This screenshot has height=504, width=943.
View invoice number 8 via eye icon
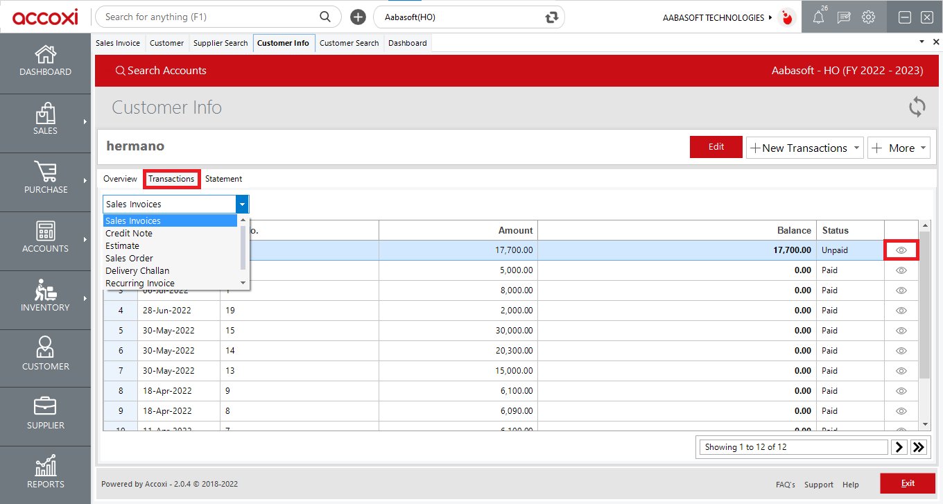(x=901, y=411)
